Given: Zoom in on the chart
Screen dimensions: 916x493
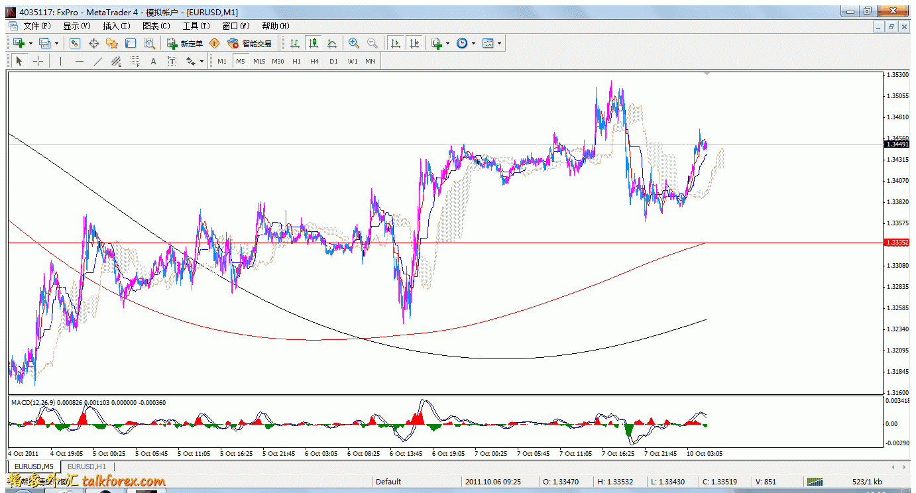Looking at the screenshot, I should click(x=354, y=43).
